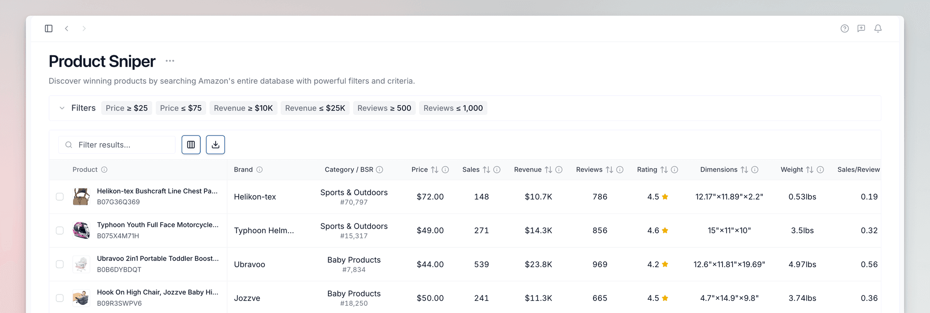Click ASIN B09R3SWPV6
Viewport: 930px width, 313px height.
(119, 303)
